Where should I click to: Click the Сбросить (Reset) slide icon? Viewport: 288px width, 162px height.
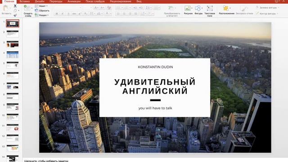36,10
